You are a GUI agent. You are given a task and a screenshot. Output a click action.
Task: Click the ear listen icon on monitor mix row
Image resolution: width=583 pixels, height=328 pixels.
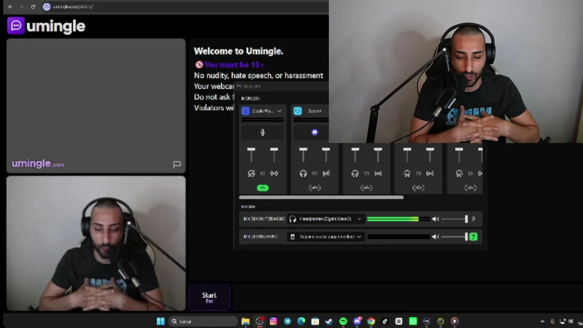[x=473, y=219]
